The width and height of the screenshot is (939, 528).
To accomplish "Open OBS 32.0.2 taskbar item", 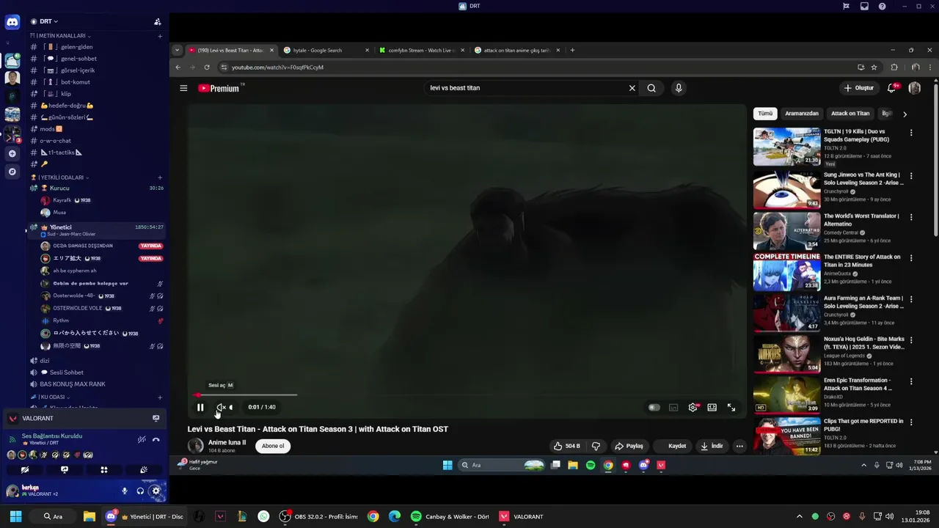I will [x=319, y=516].
